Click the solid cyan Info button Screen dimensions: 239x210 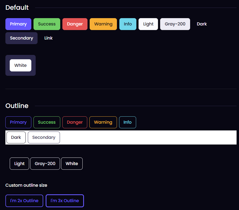pos(128,24)
